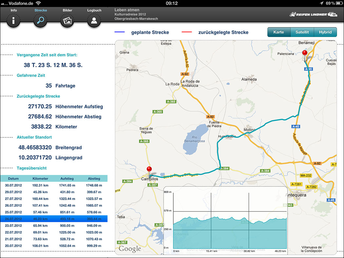Tap the elevation profile chart

coord(225,221)
